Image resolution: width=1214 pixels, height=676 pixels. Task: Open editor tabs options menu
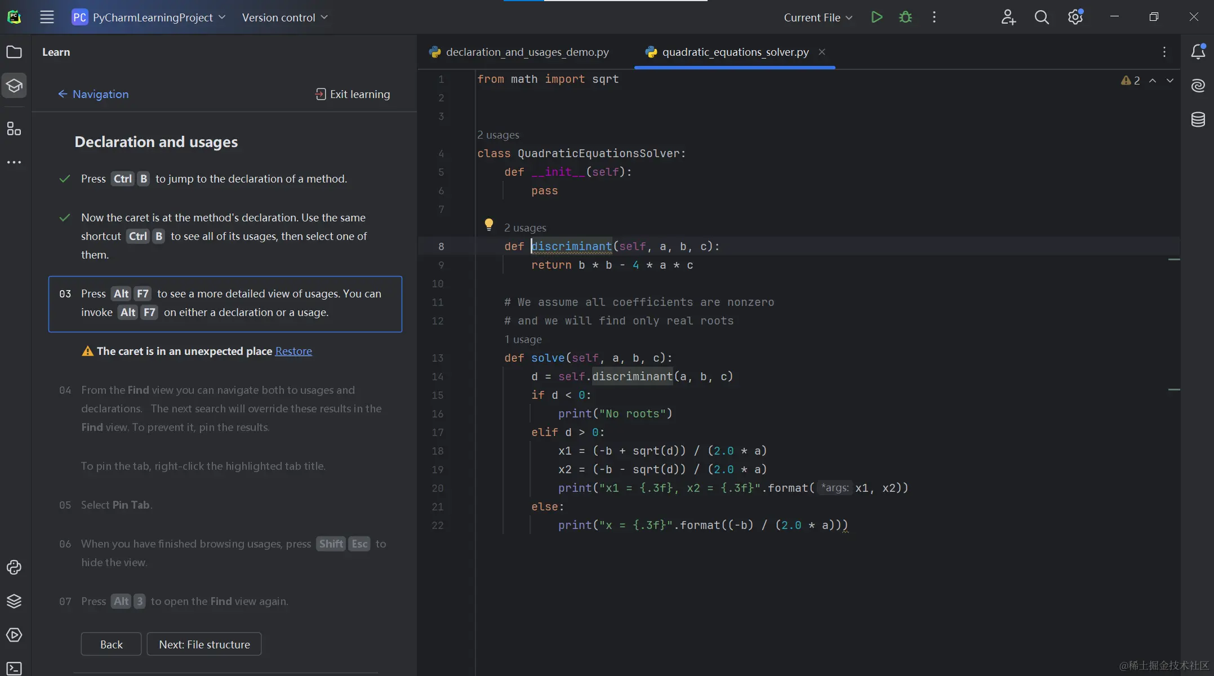(x=1164, y=52)
